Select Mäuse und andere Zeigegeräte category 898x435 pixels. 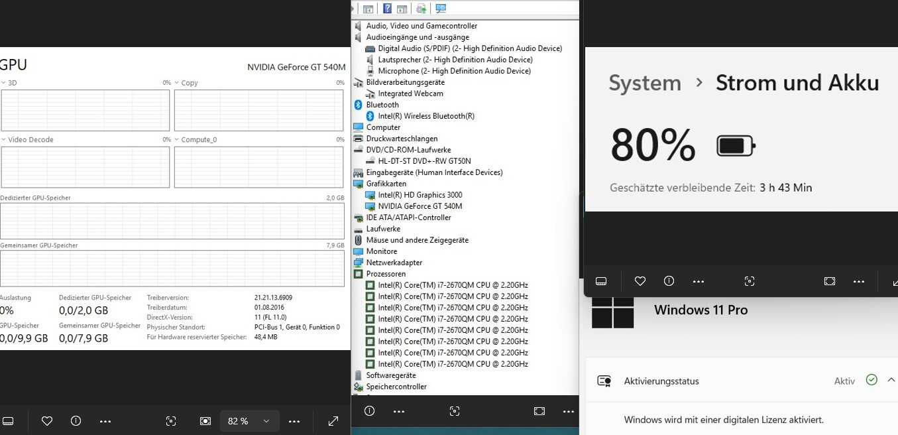[417, 240]
